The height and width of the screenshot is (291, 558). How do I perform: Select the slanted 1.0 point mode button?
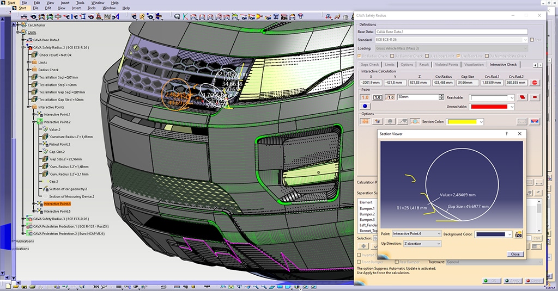[390, 97]
